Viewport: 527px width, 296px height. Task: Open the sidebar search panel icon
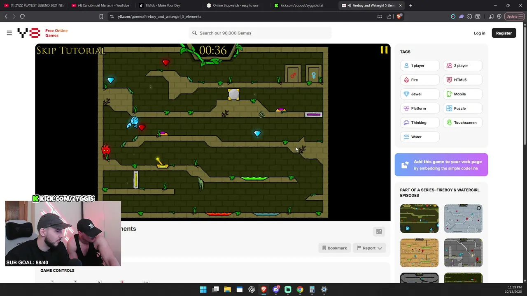tap(478, 16)
